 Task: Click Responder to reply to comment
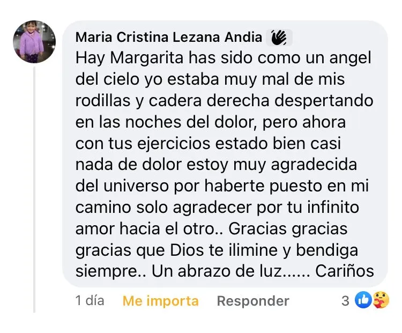click(x=253, y=301)
